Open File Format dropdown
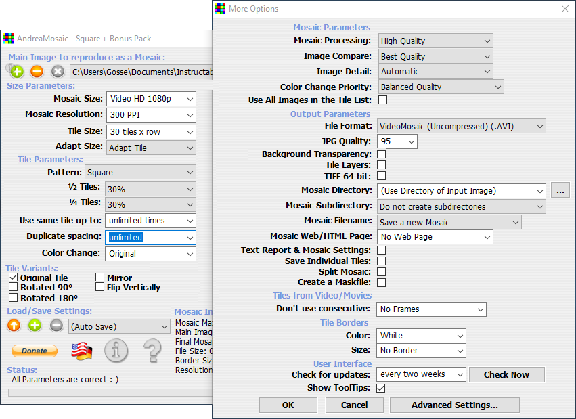Image resolution: width=576 pixels, height=419 pixels. 462,126
